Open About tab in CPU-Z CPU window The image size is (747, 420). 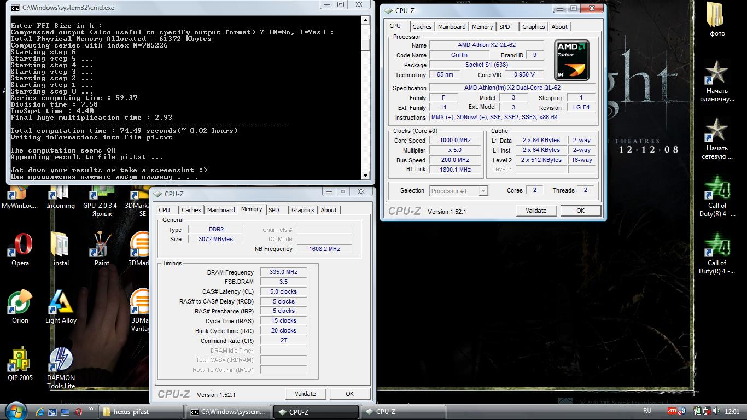tap(559, 27)
